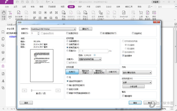This screenshot has height=111, width=177.
Task: Open the JavaScript ribbon tool
Action: click(x=124, y=14)
